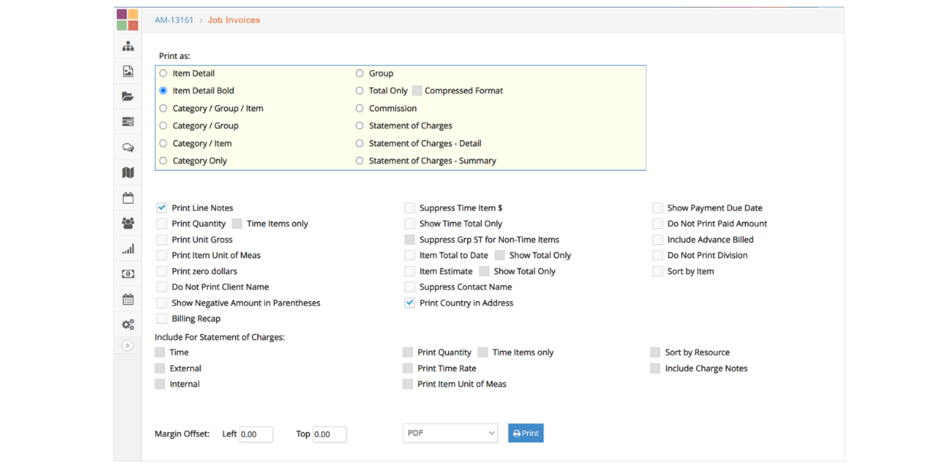
Task: Click the Job Invoices breadcrumb
Action: (234, 20)
